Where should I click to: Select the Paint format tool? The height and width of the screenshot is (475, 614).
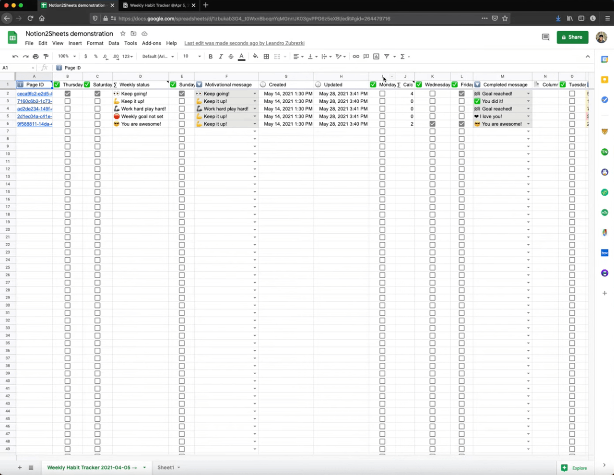(46, 57)
